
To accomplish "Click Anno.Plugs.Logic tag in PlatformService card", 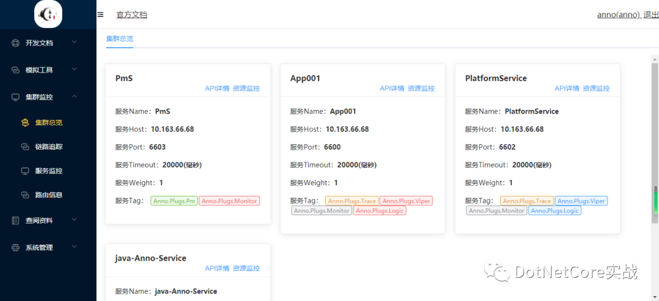I will point(555,211).
